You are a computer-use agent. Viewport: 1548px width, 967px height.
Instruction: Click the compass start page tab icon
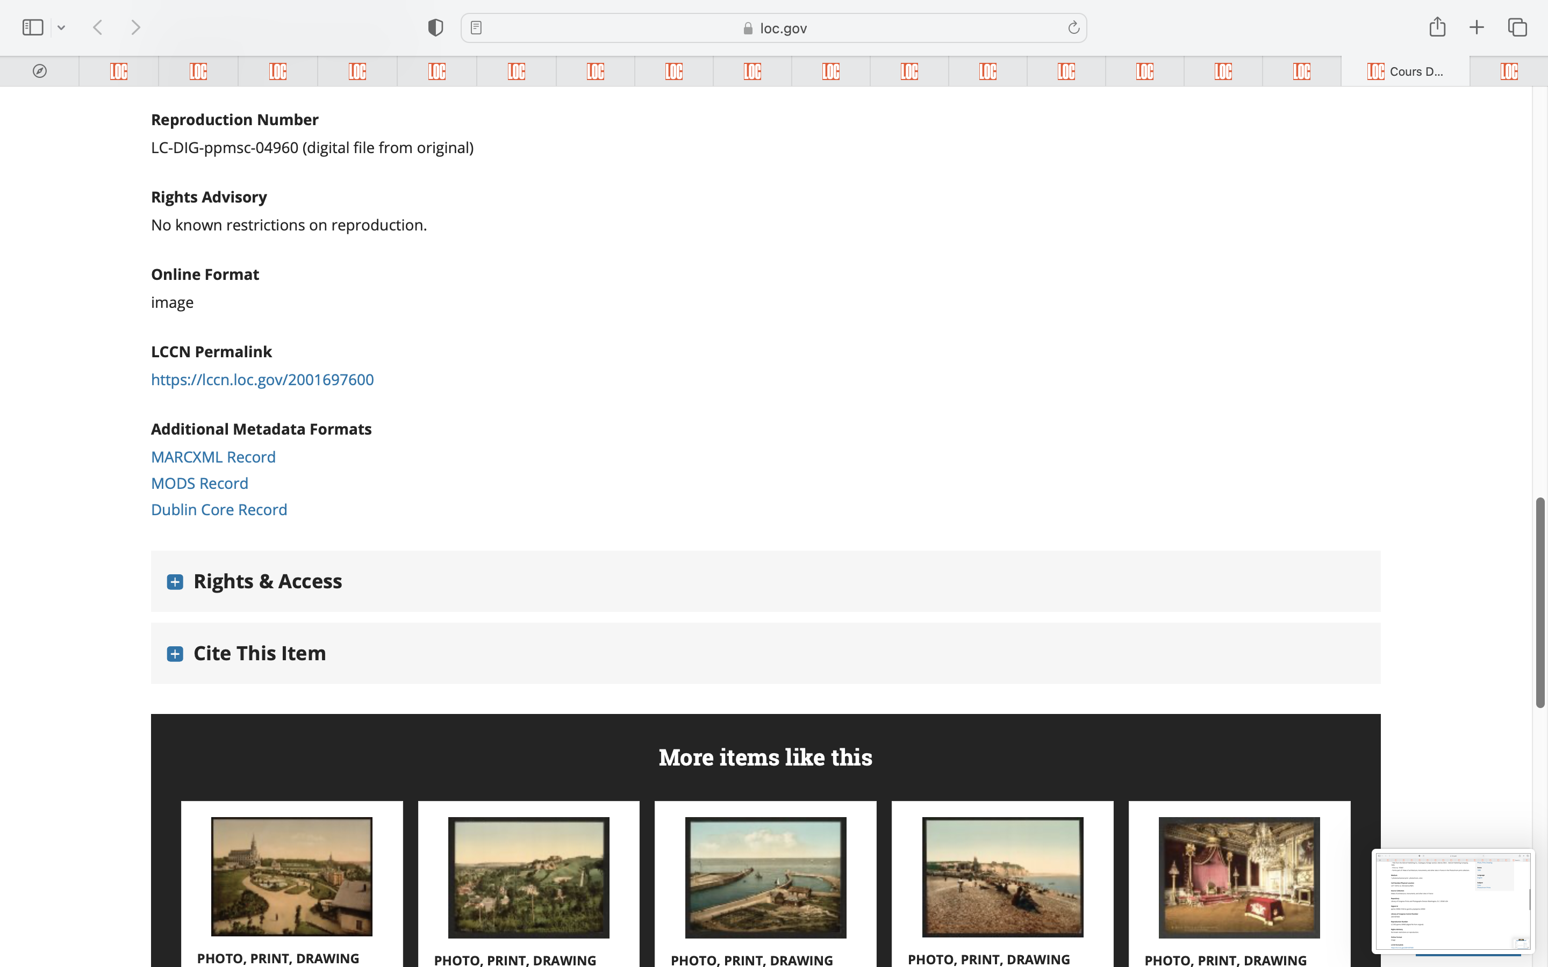[x=40, y=71]
